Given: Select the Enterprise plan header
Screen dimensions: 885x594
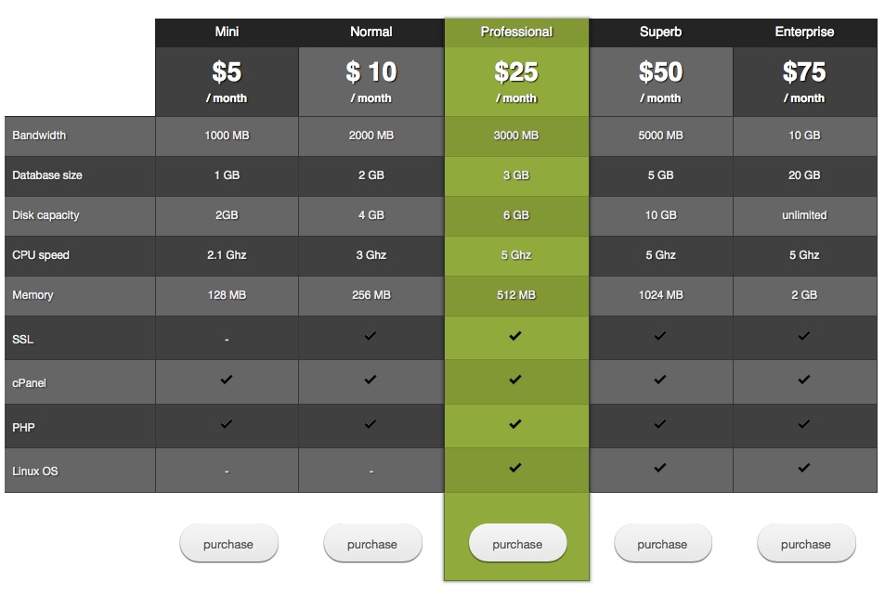Looking at the screenshot, I should point(804,32).
